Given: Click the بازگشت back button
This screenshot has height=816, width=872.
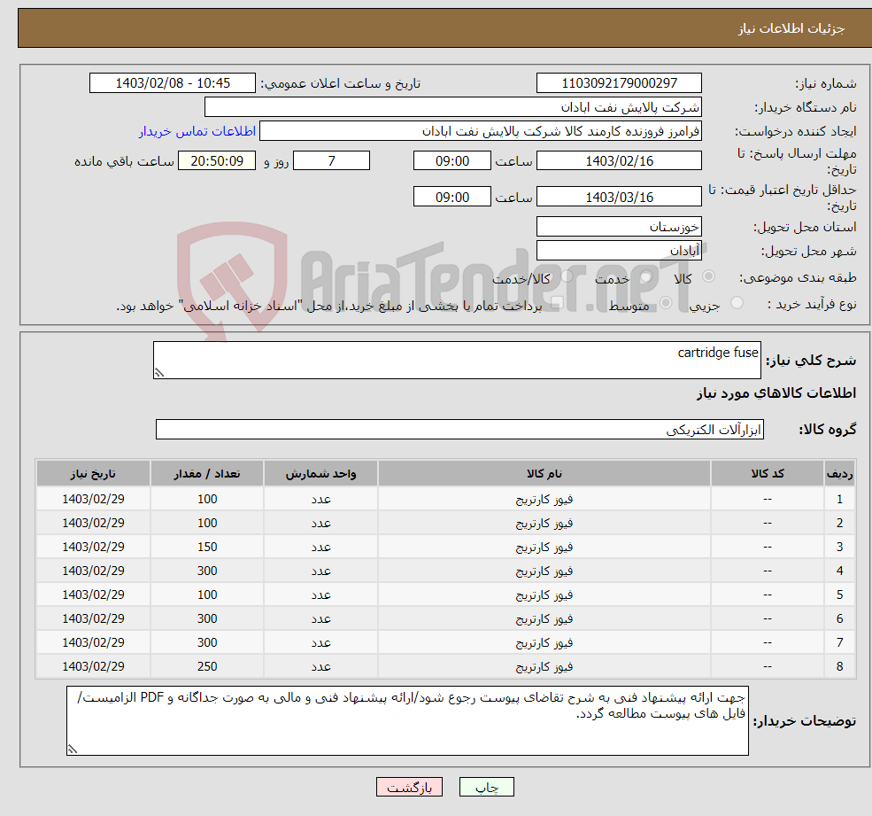Looking at the screenshot, I should point(409,787).
